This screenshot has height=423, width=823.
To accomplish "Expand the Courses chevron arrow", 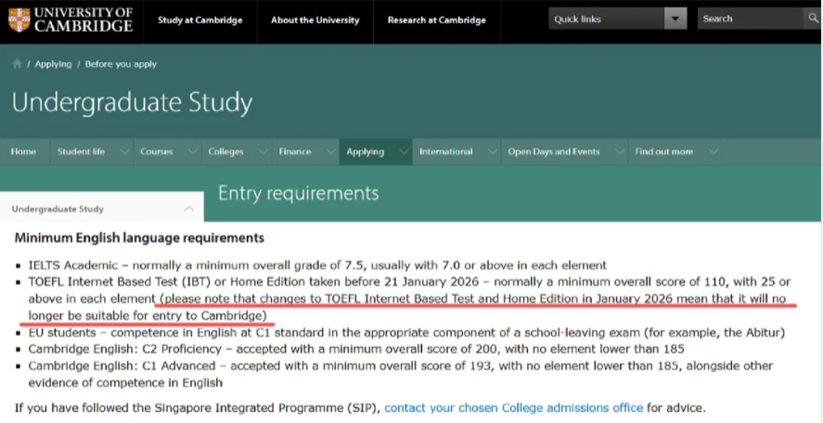I will pos(190,152).
